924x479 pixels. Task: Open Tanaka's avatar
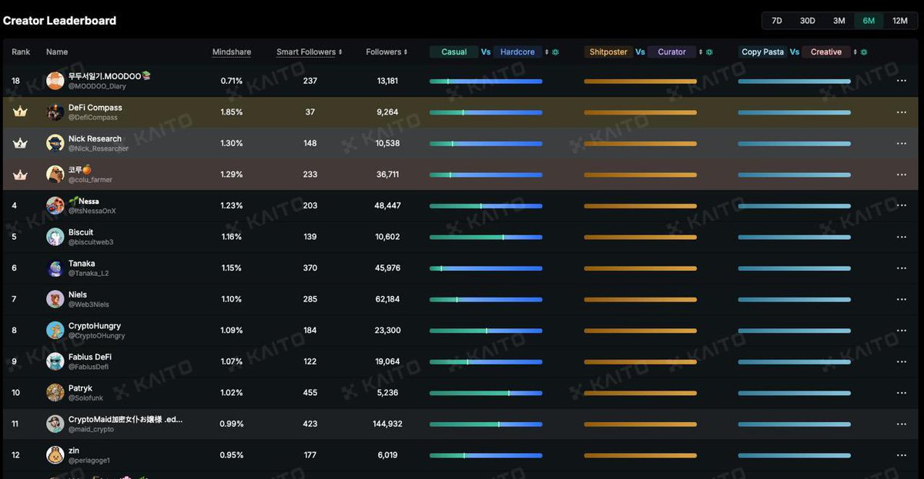click(x=55, y=268)
